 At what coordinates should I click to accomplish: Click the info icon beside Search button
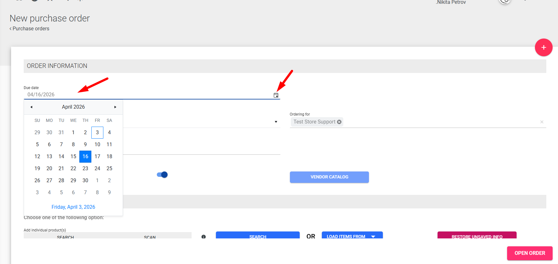pyautogui.click(x=204, y=237)
